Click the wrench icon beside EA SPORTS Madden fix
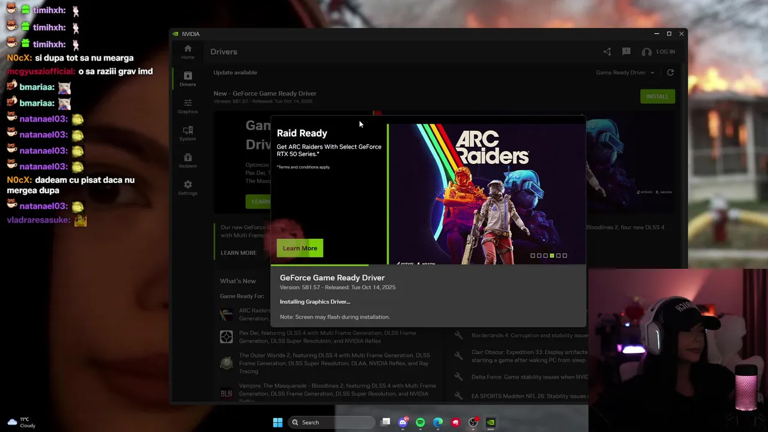 coord(458,396)
